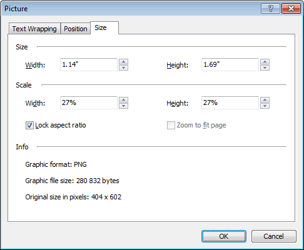Close the Picture dialog window
This screenshot has height=250, width=304.
pos(291,9)
